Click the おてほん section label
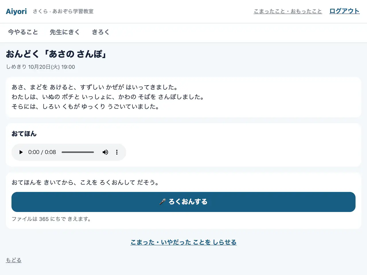The height and width of the screenshot is (275, 367). pos(24,134)
